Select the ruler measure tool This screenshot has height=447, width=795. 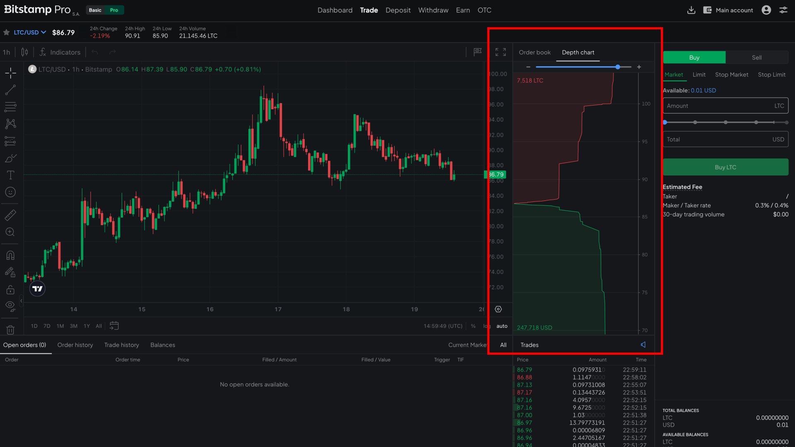pos(10,215)
